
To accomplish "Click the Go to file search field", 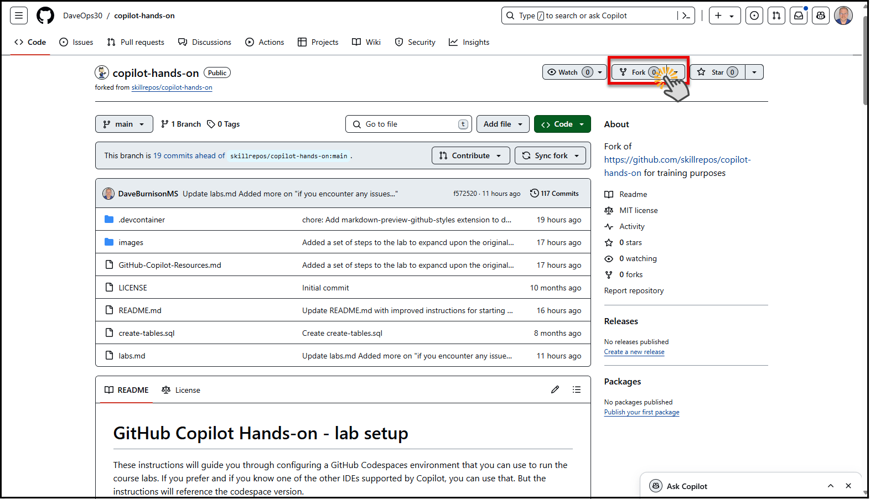I will point(408,124).
